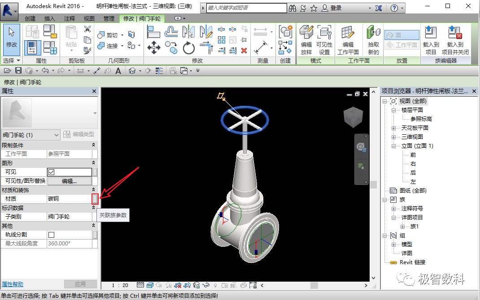Open Visibility Settings tool
The image size is (480, 300).
(324, 40)
